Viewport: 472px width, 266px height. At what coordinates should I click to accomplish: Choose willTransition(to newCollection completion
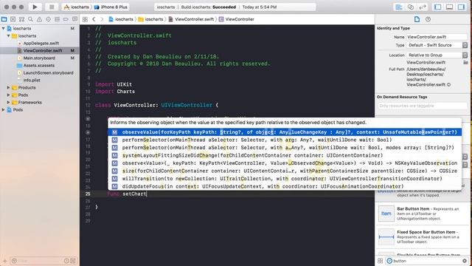click(x=285, y=179)
